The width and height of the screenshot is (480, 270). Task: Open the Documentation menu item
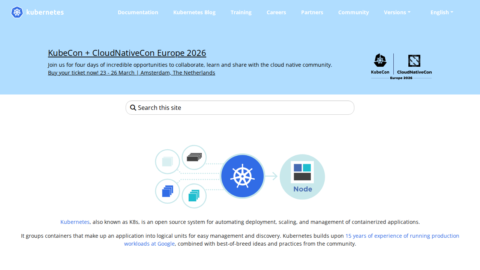coord(138,12)
